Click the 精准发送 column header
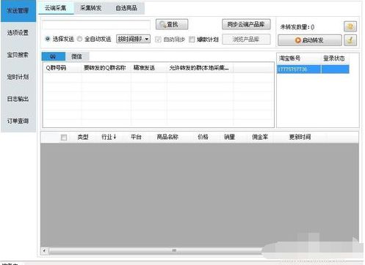 click(149, 68)
